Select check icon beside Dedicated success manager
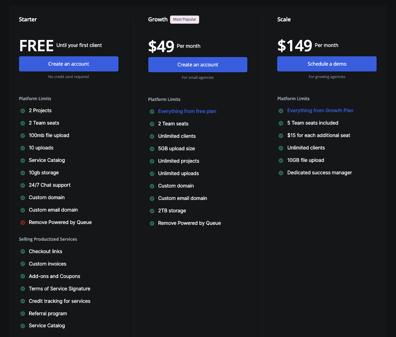This screenshot has height=337, width=396. pos(281,173)
